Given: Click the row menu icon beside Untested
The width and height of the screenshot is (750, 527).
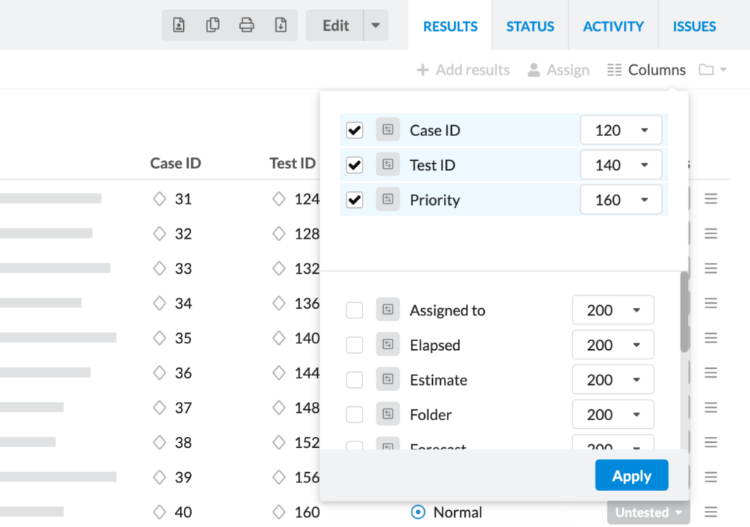Looking at the screenshot, I should click(x=710, y=512).
